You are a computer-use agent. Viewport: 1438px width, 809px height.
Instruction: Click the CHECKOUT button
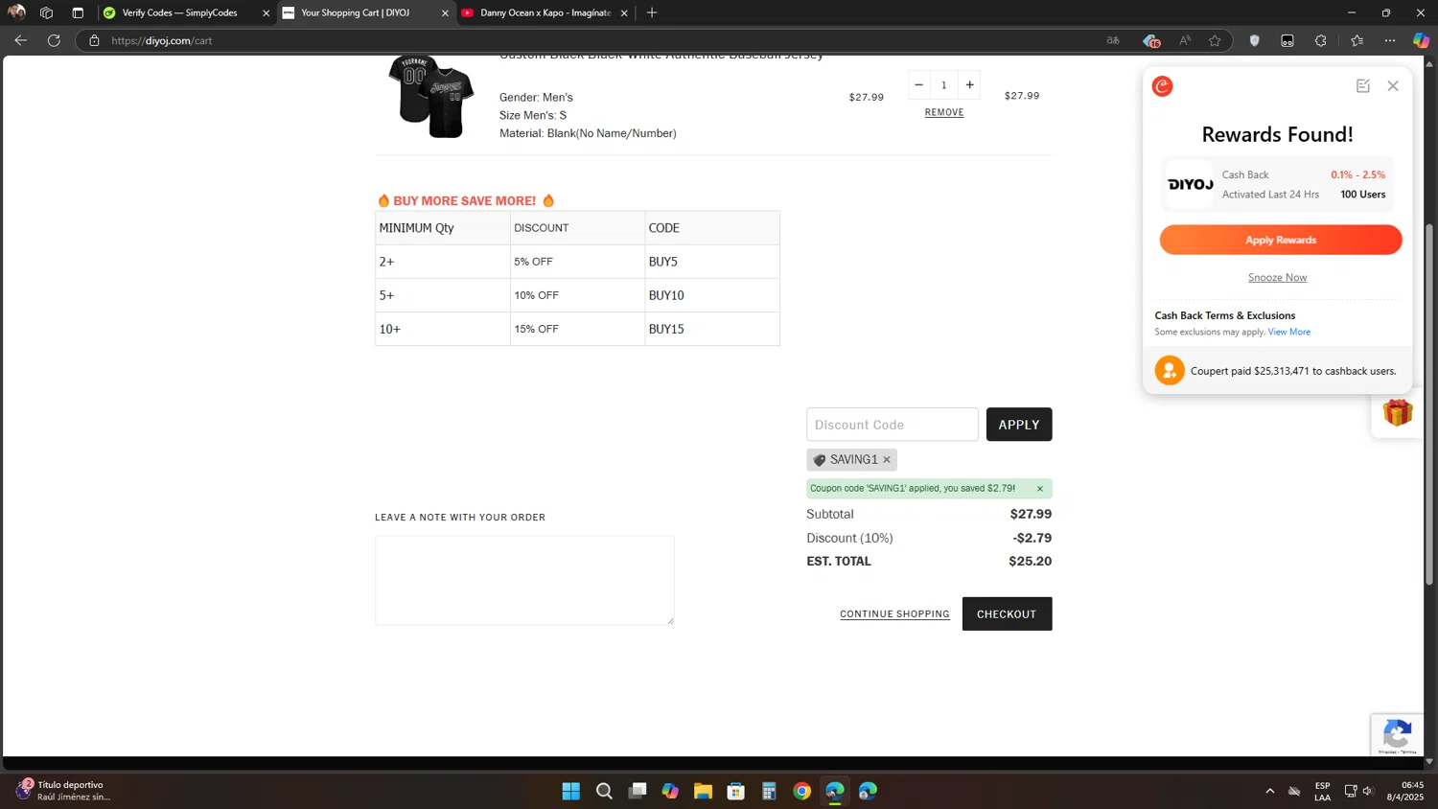point(1007,614)
